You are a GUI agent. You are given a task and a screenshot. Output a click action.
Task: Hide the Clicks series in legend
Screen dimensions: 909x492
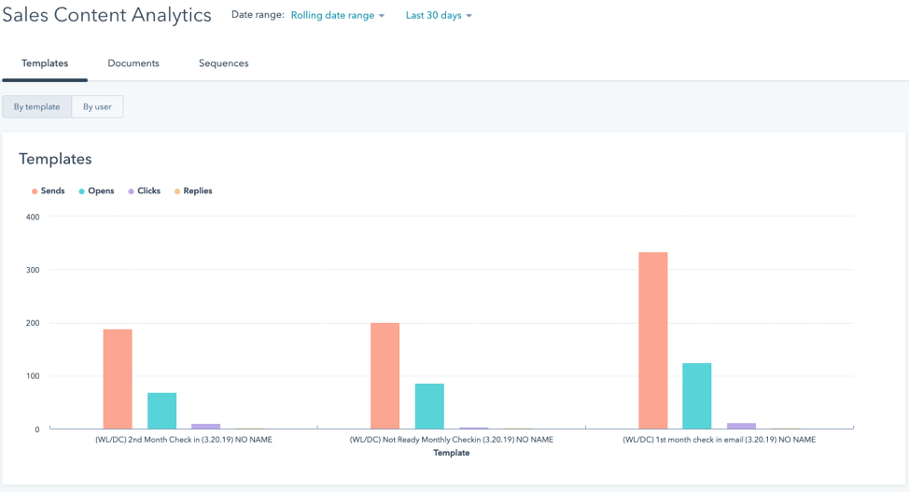[x=147, y=191]
